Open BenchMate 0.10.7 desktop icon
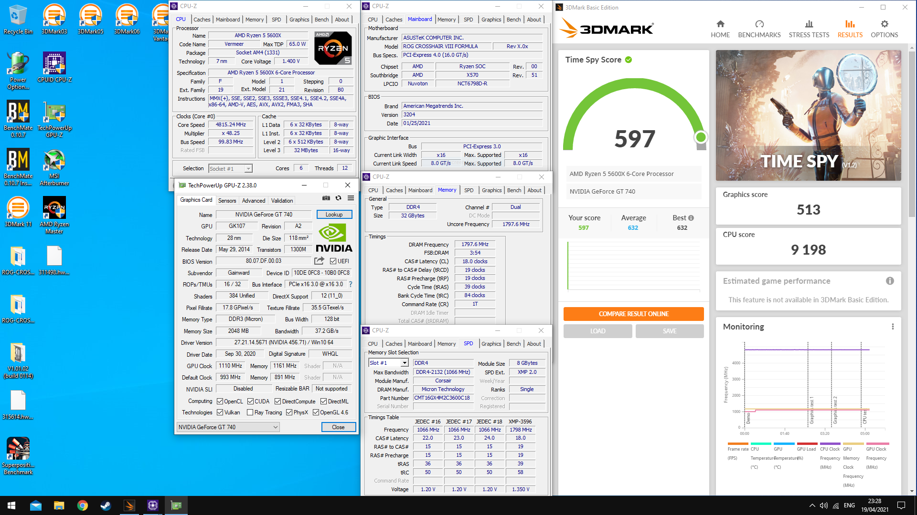Screen dimensions: 917x515 point(18,119)
